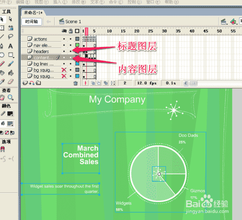Toggle lock dot of headers layer
This screenshot has width=242, height=220.
[71, 51]
